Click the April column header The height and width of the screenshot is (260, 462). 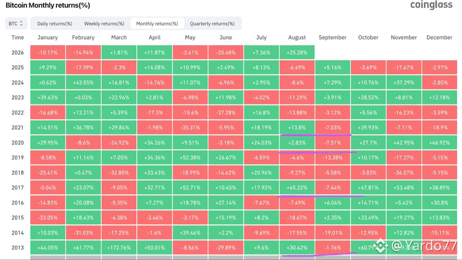pos(155,37)
